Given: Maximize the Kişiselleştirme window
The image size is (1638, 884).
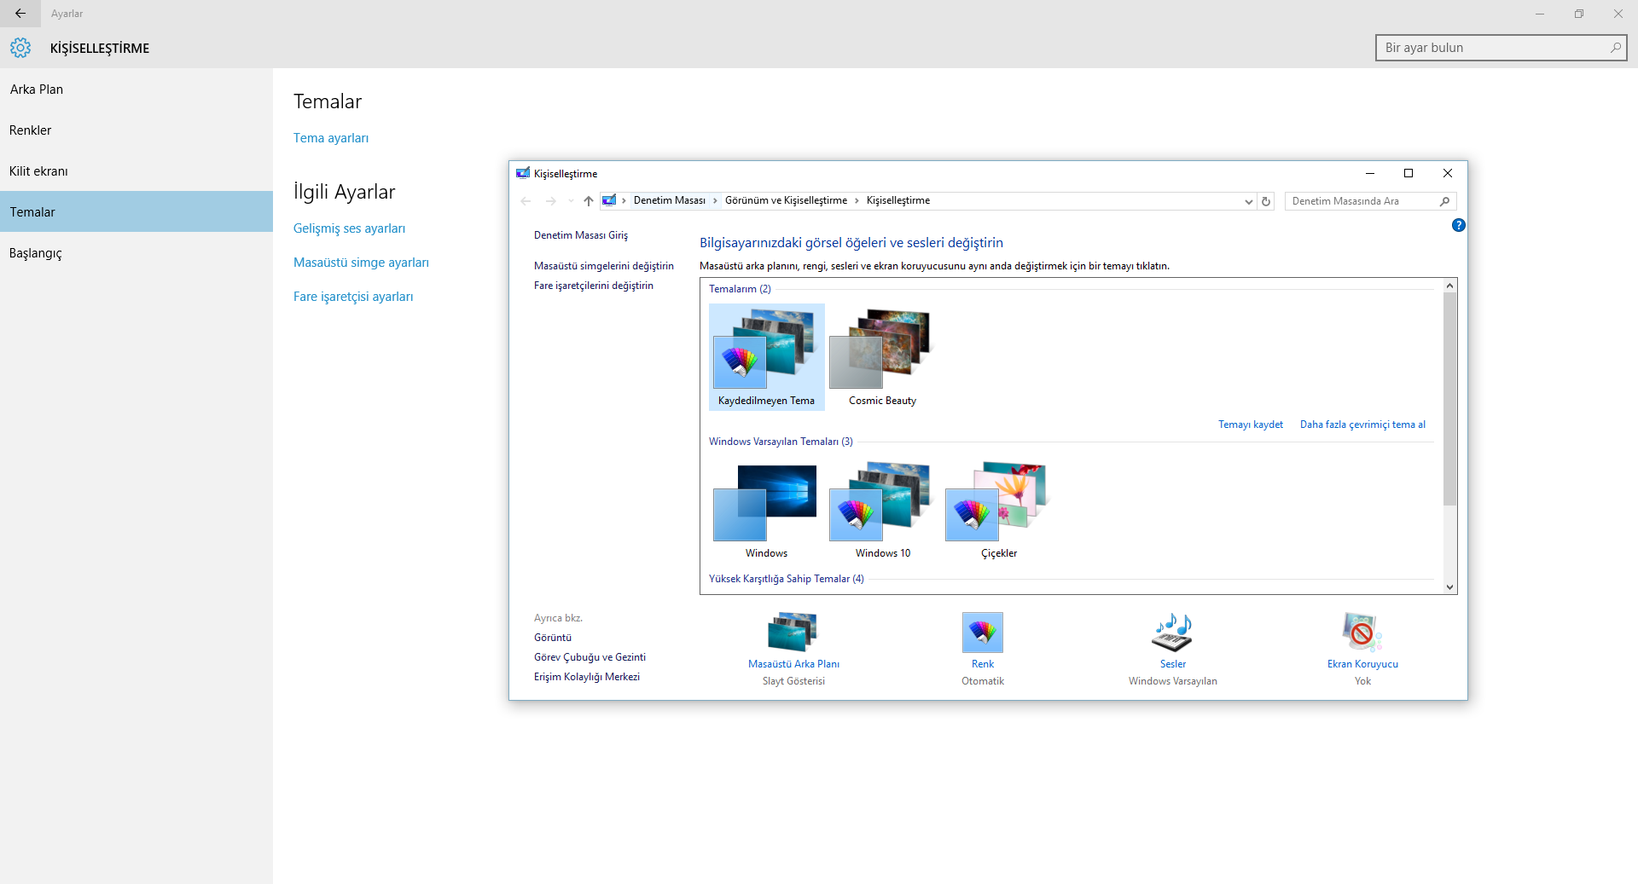Looking at the screenshot, I should [x=1409, y=173].
